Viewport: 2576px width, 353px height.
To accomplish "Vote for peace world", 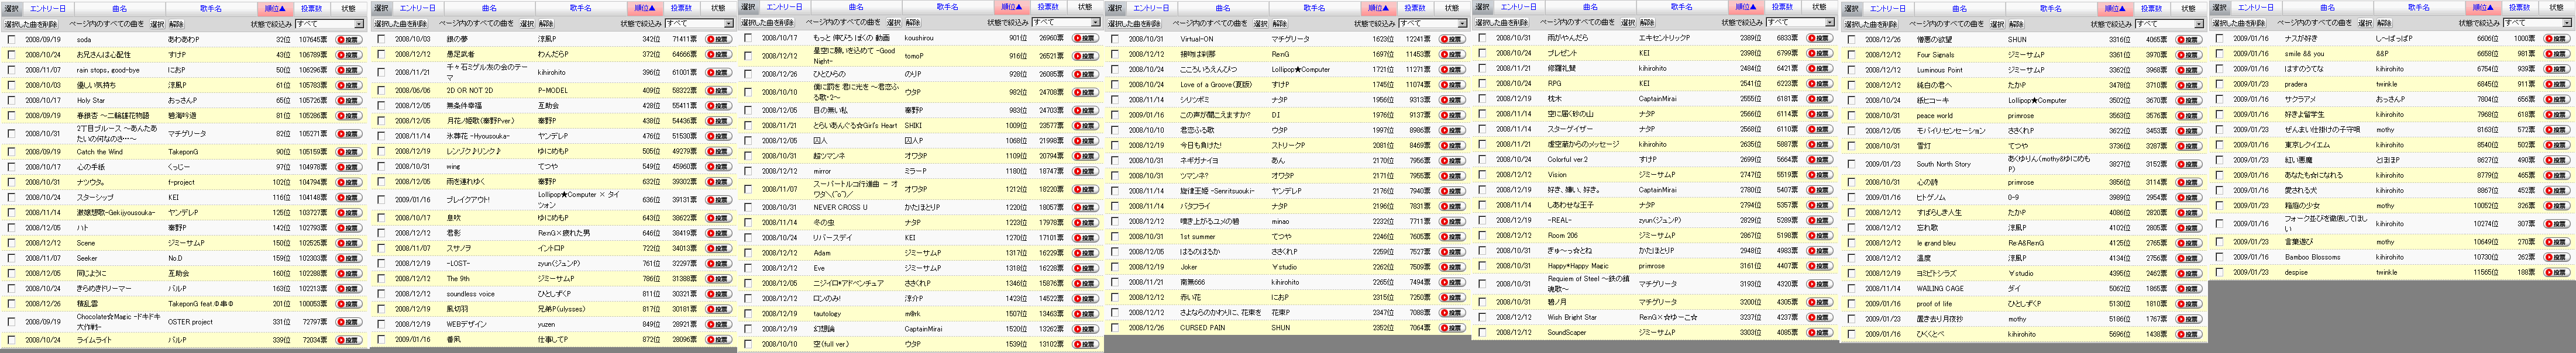I will (2188, 115).
